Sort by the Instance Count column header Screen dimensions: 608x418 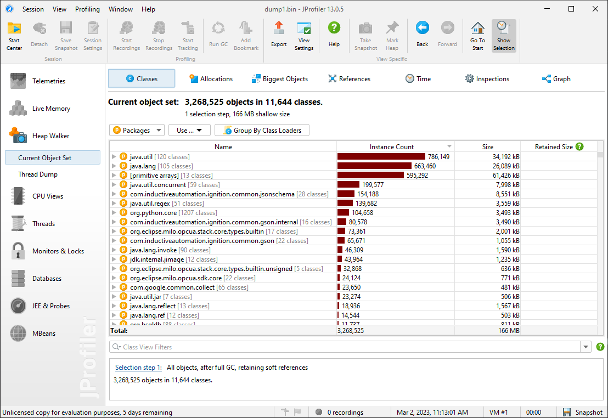click(396, 146)
